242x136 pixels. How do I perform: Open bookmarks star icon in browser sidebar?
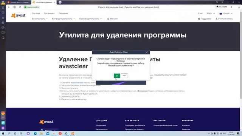point(3,18)
